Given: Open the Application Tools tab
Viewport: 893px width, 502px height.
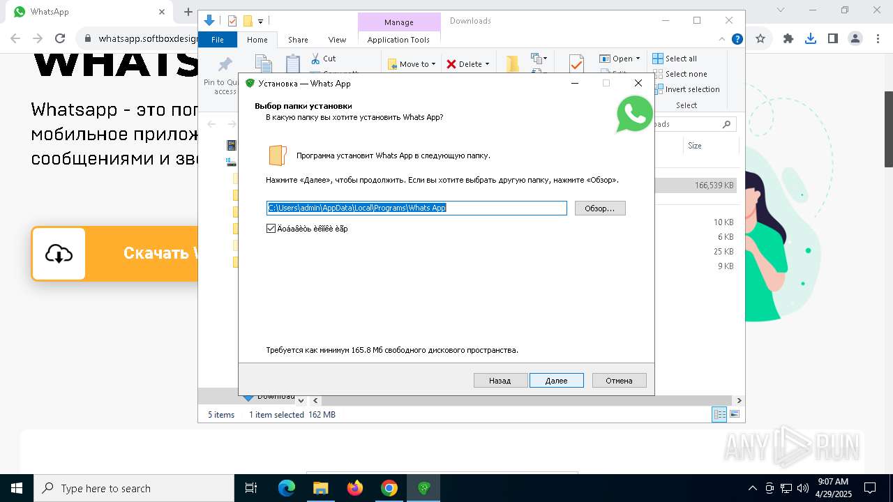Looking at the screenshot, I should coord(398,40).
